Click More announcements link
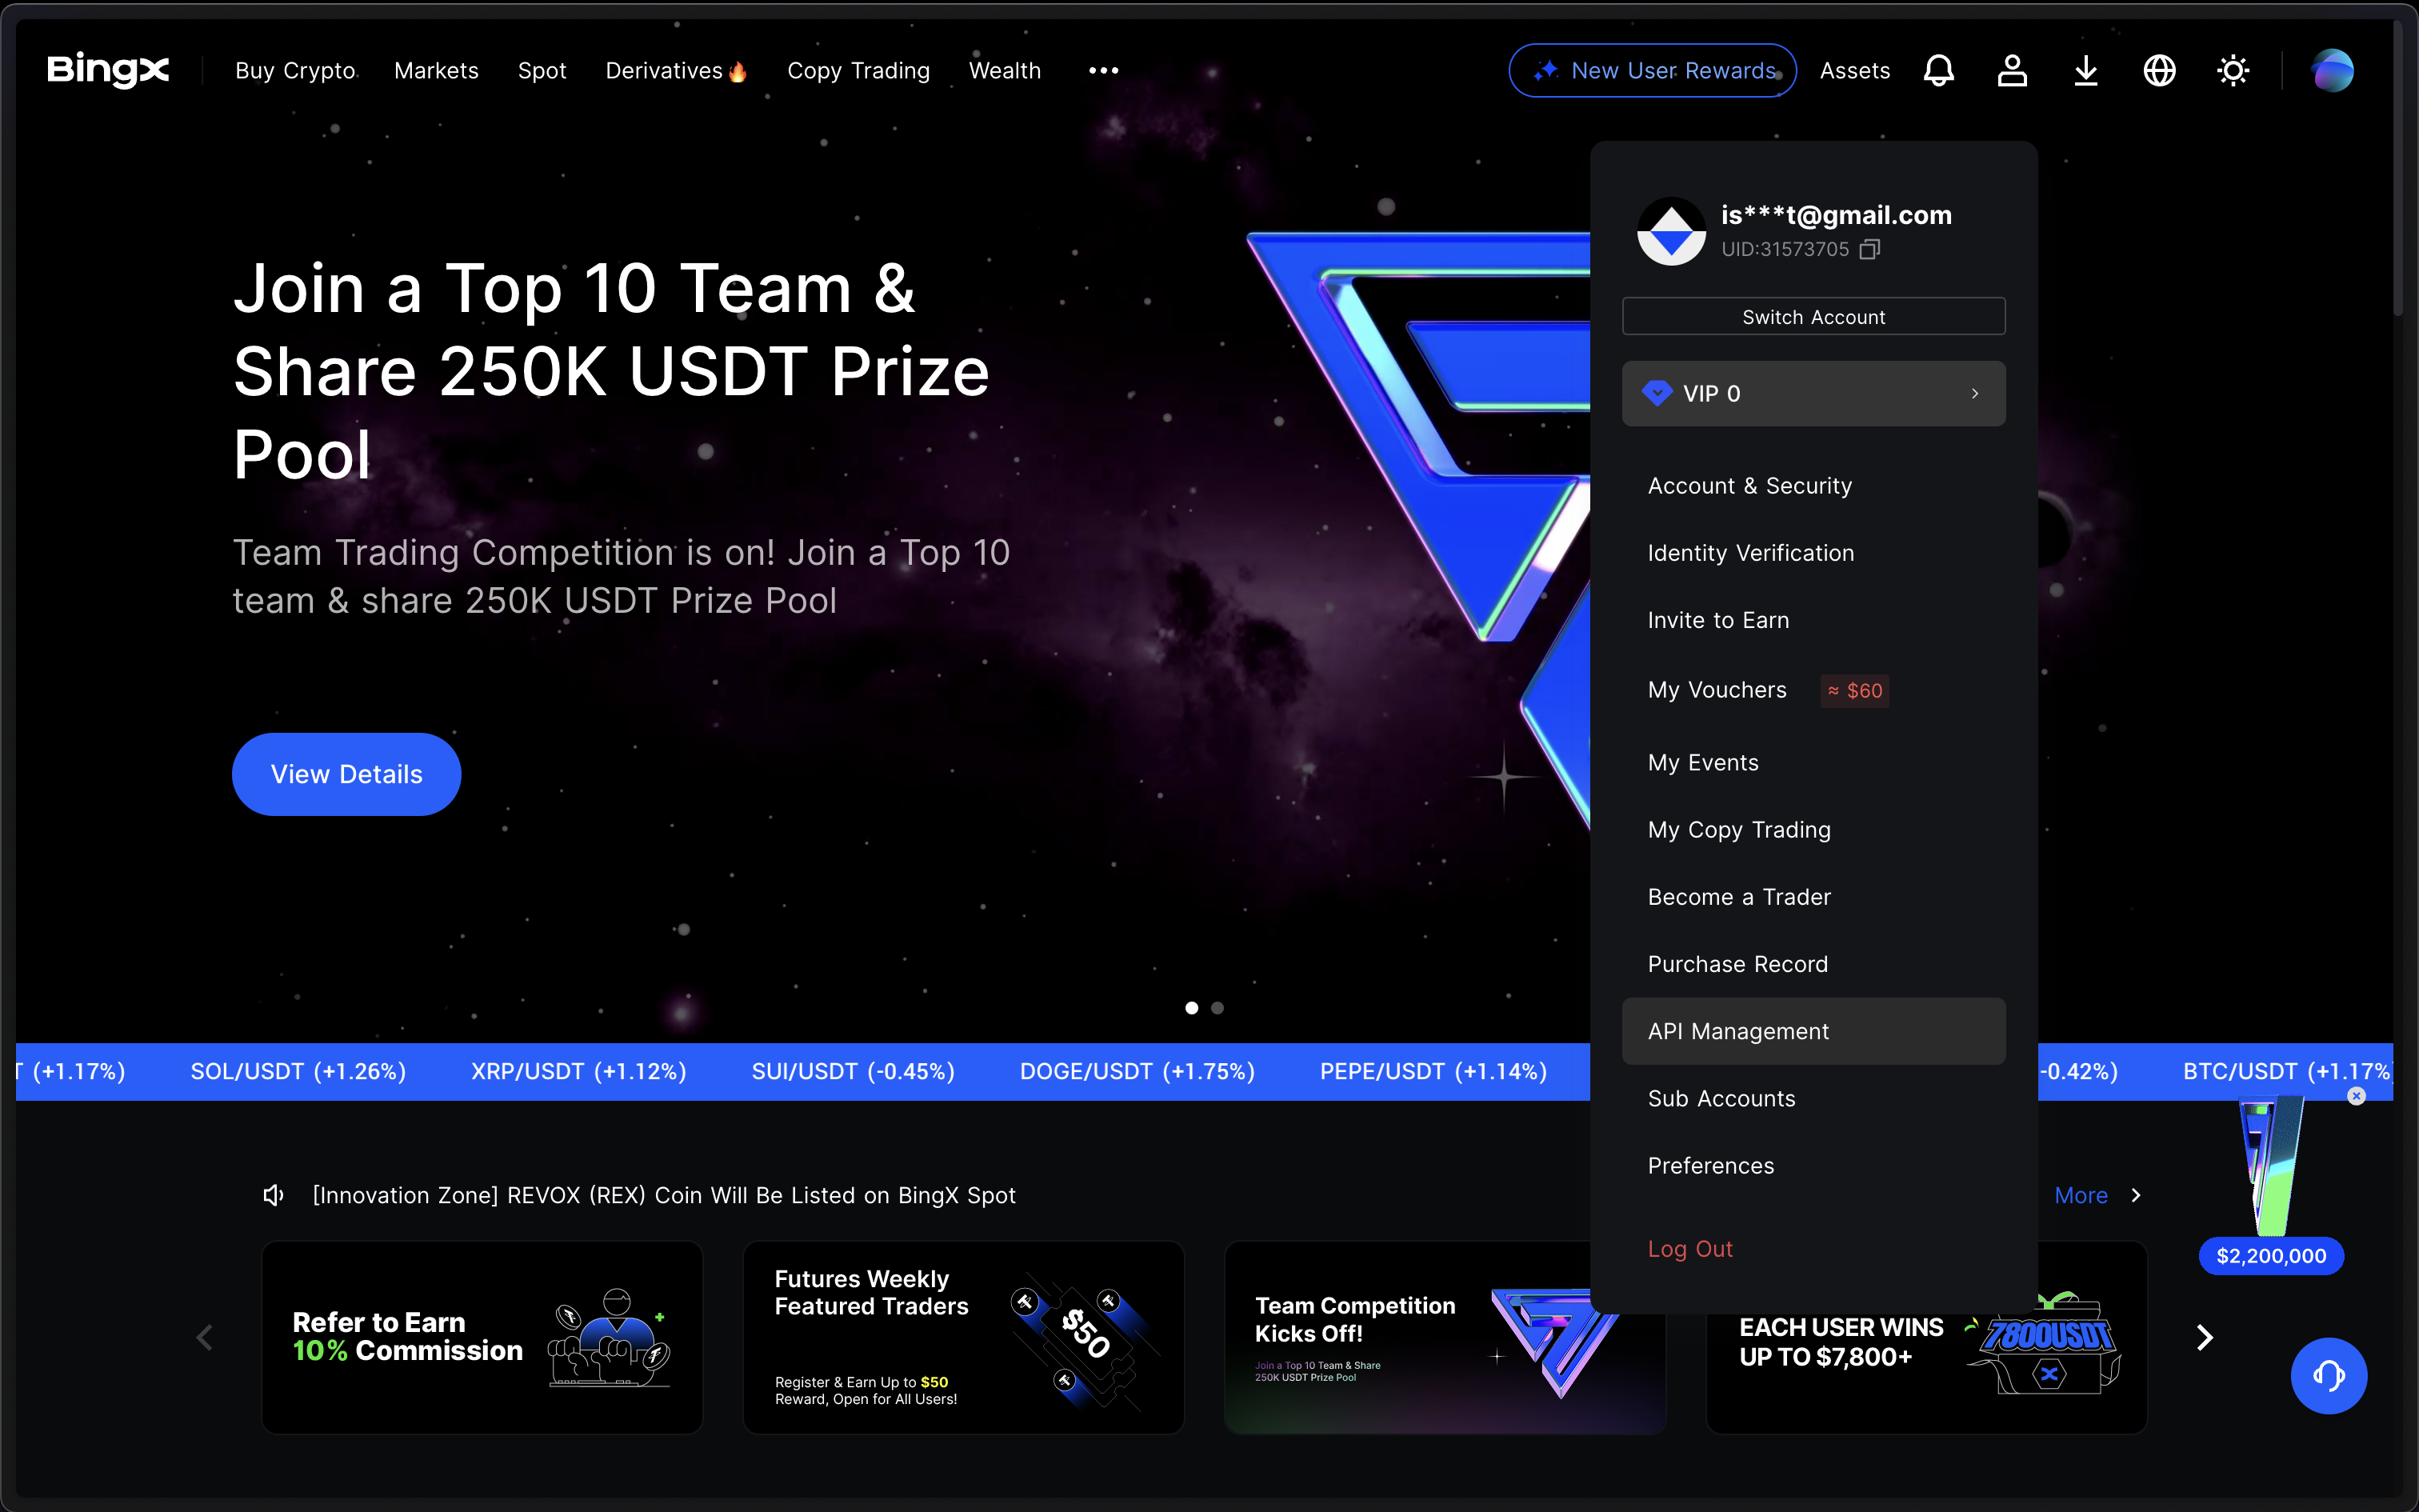 (2097, 1195)
